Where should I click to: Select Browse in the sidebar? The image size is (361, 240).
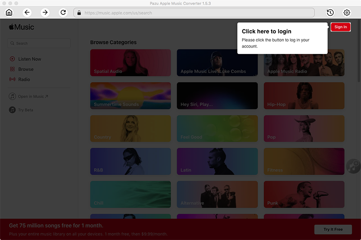click(26, 69)
